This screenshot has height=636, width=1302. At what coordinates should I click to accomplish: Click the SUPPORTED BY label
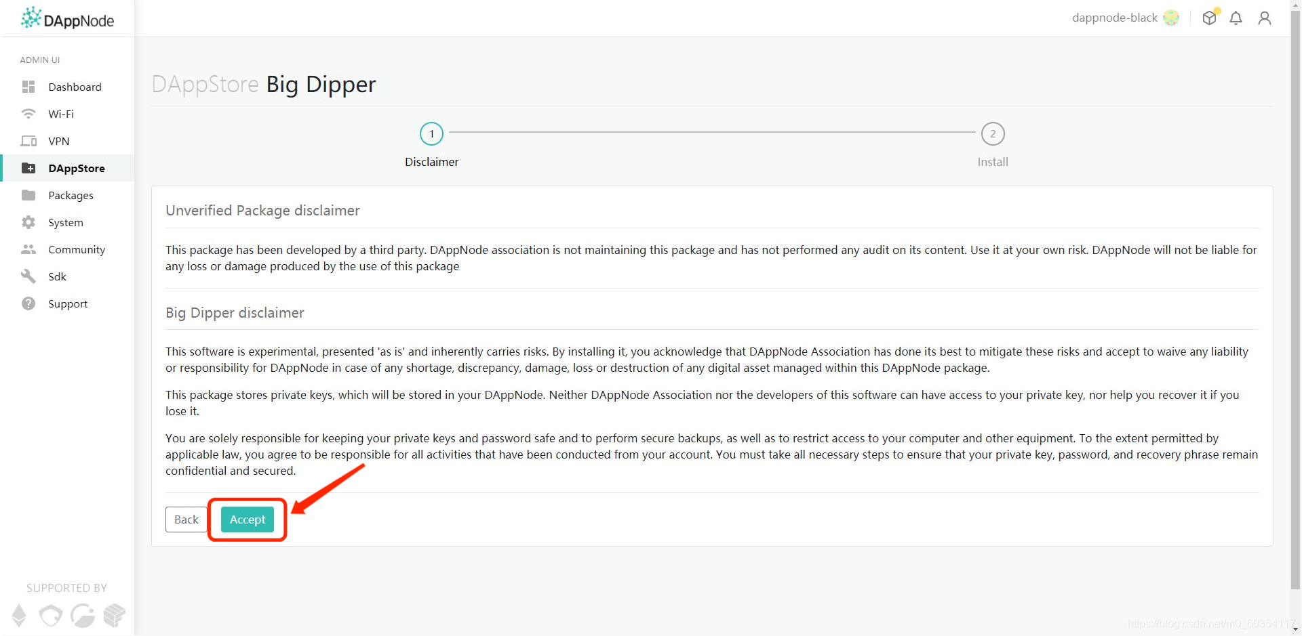[66, 588]
